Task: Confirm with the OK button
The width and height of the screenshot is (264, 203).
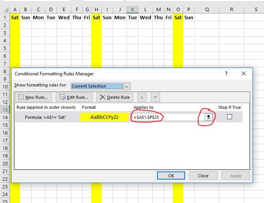Action: point(171,176)
